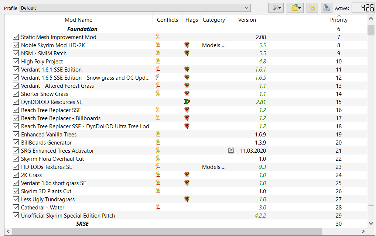Open the Profile dropdown showing Default

135,8
